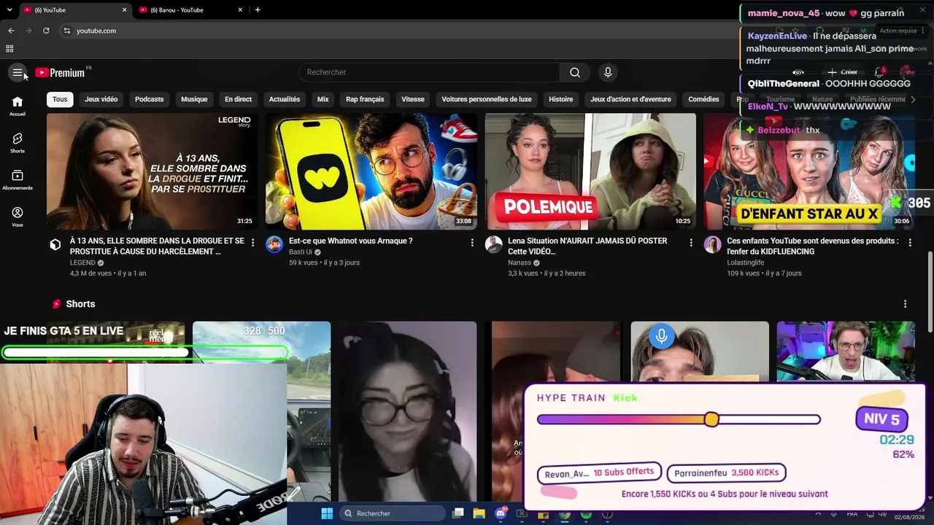Image resolution: width=934 pixels, height=525 pixels.
Task: Open the Whatnot video title link
Action: pos(351,241)
